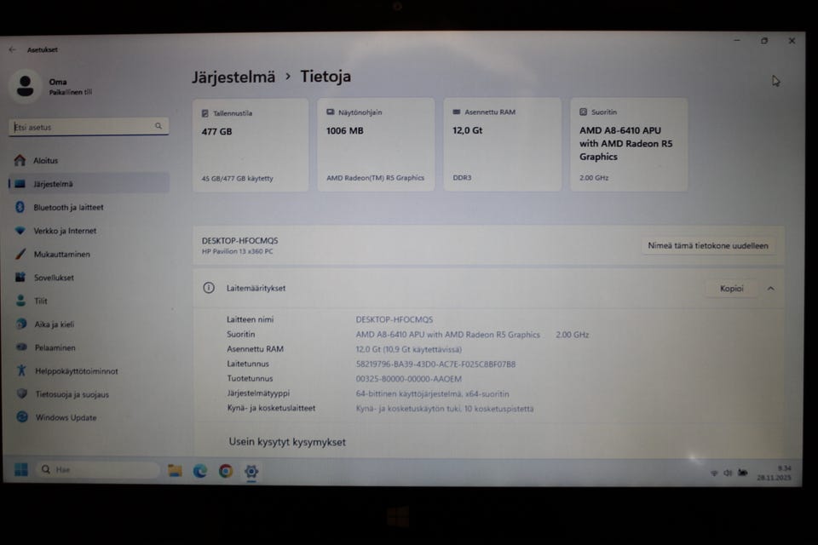Click the Windows Update sync icon
Screen dimensions: 818x545
22,416
